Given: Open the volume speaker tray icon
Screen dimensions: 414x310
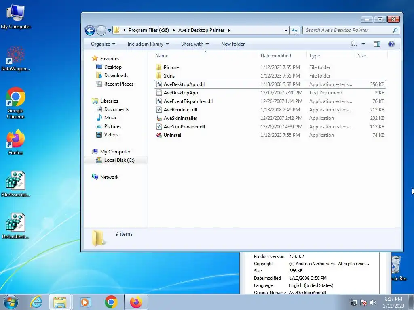Looking at the screenshot, I should click(373, 302).
